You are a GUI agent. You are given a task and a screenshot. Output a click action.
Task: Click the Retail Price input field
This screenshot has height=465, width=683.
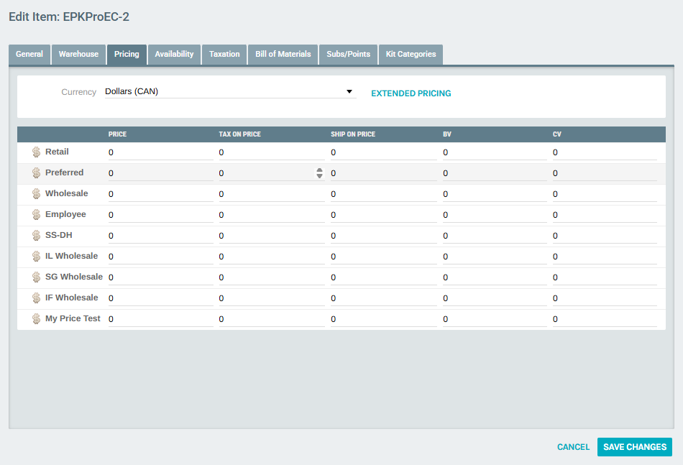(158, 152)
